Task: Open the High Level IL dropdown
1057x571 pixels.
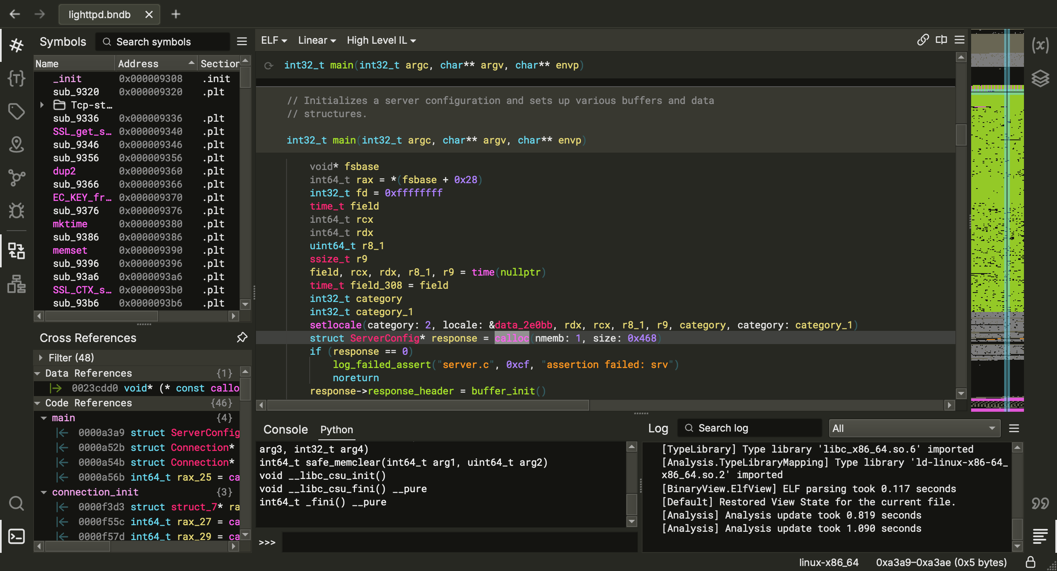Action: tap(381, 40)
